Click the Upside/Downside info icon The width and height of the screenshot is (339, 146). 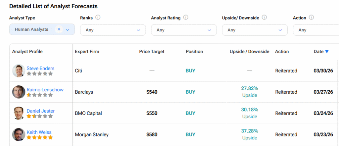(264, 17)
